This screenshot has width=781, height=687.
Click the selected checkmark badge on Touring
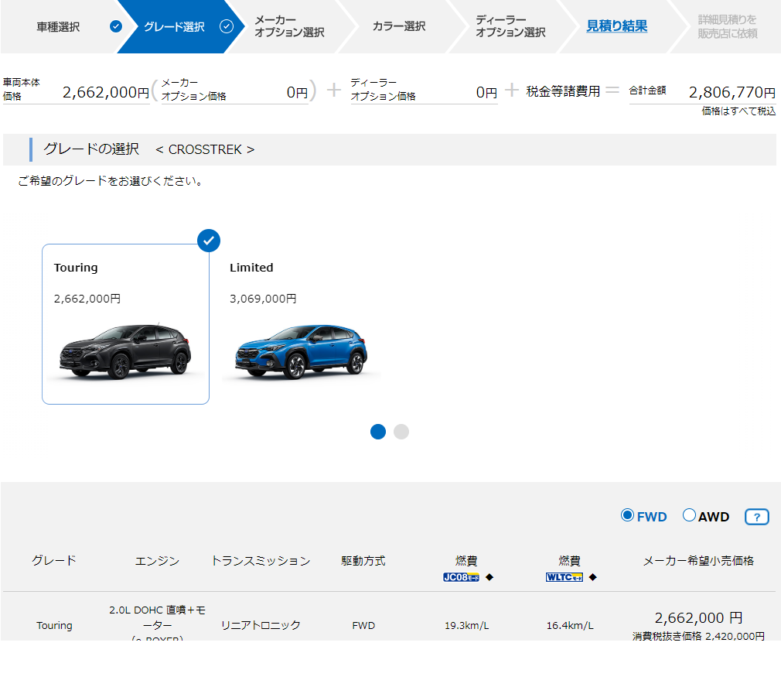coord(209,241)
